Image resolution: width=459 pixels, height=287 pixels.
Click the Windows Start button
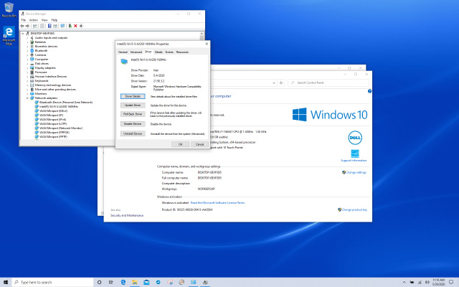click(6, 281)
